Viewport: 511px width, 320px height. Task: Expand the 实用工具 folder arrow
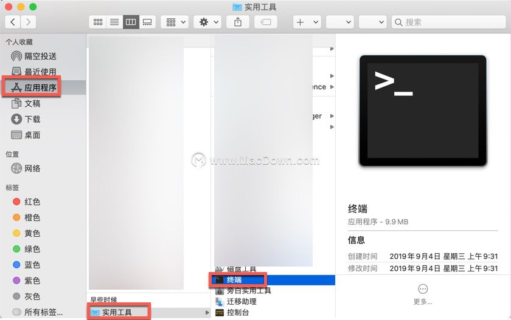[x=207, y=313]
